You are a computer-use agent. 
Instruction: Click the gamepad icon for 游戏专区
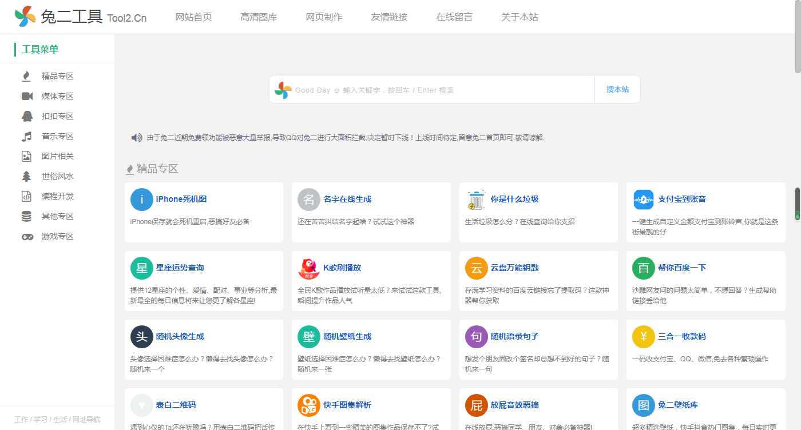click(x=27, y=236)
